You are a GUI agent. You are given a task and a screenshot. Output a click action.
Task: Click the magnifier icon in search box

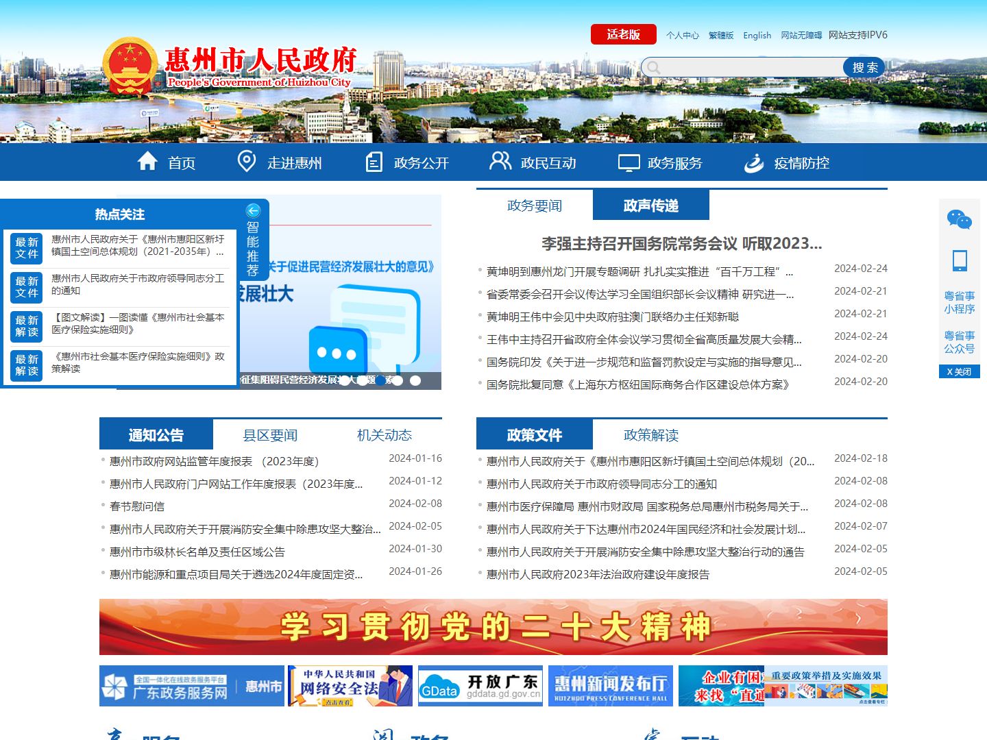pyautogui.click(x=654, y=67)
